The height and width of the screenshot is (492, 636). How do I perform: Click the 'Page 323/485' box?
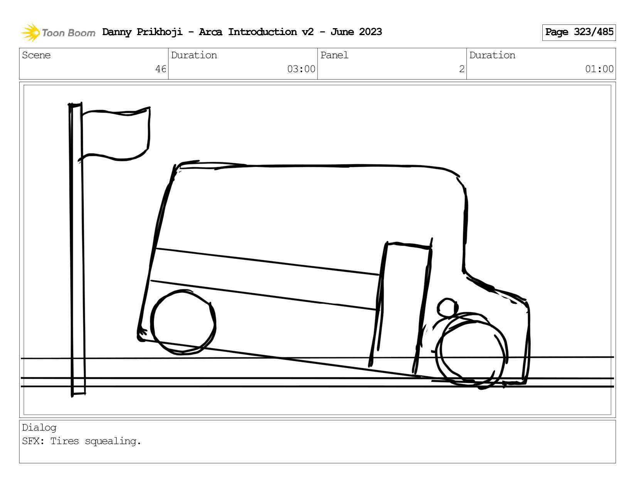coord(579,32)
